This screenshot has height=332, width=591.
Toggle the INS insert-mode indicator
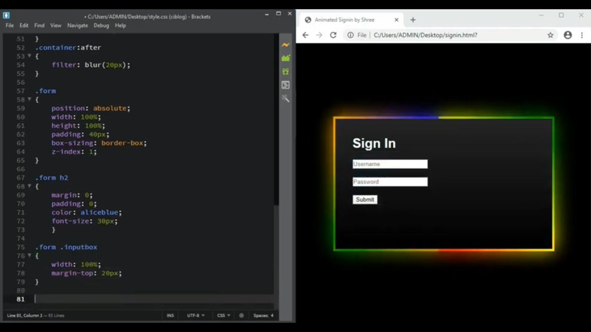(x=170, y=315)
